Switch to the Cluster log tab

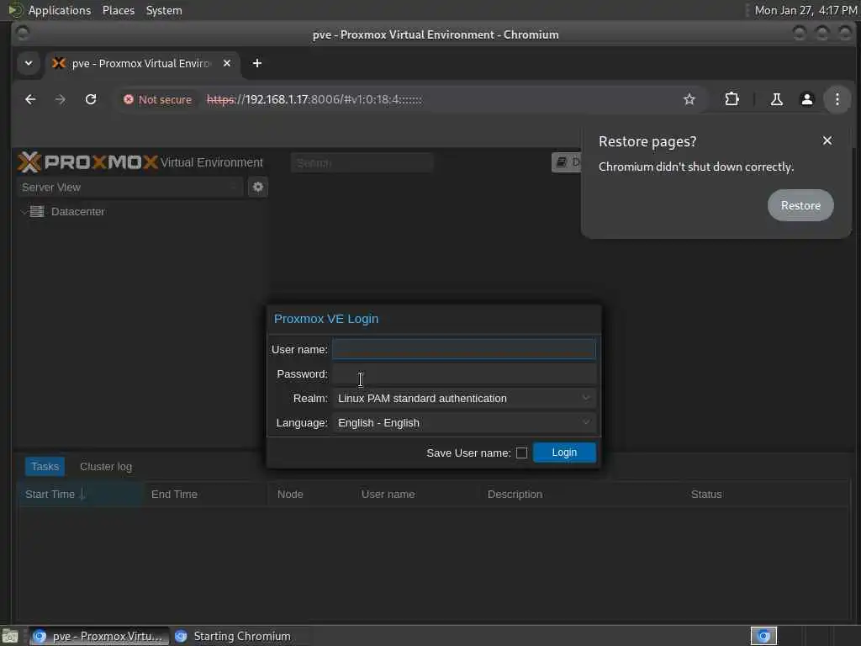click(x=106, y=466)
